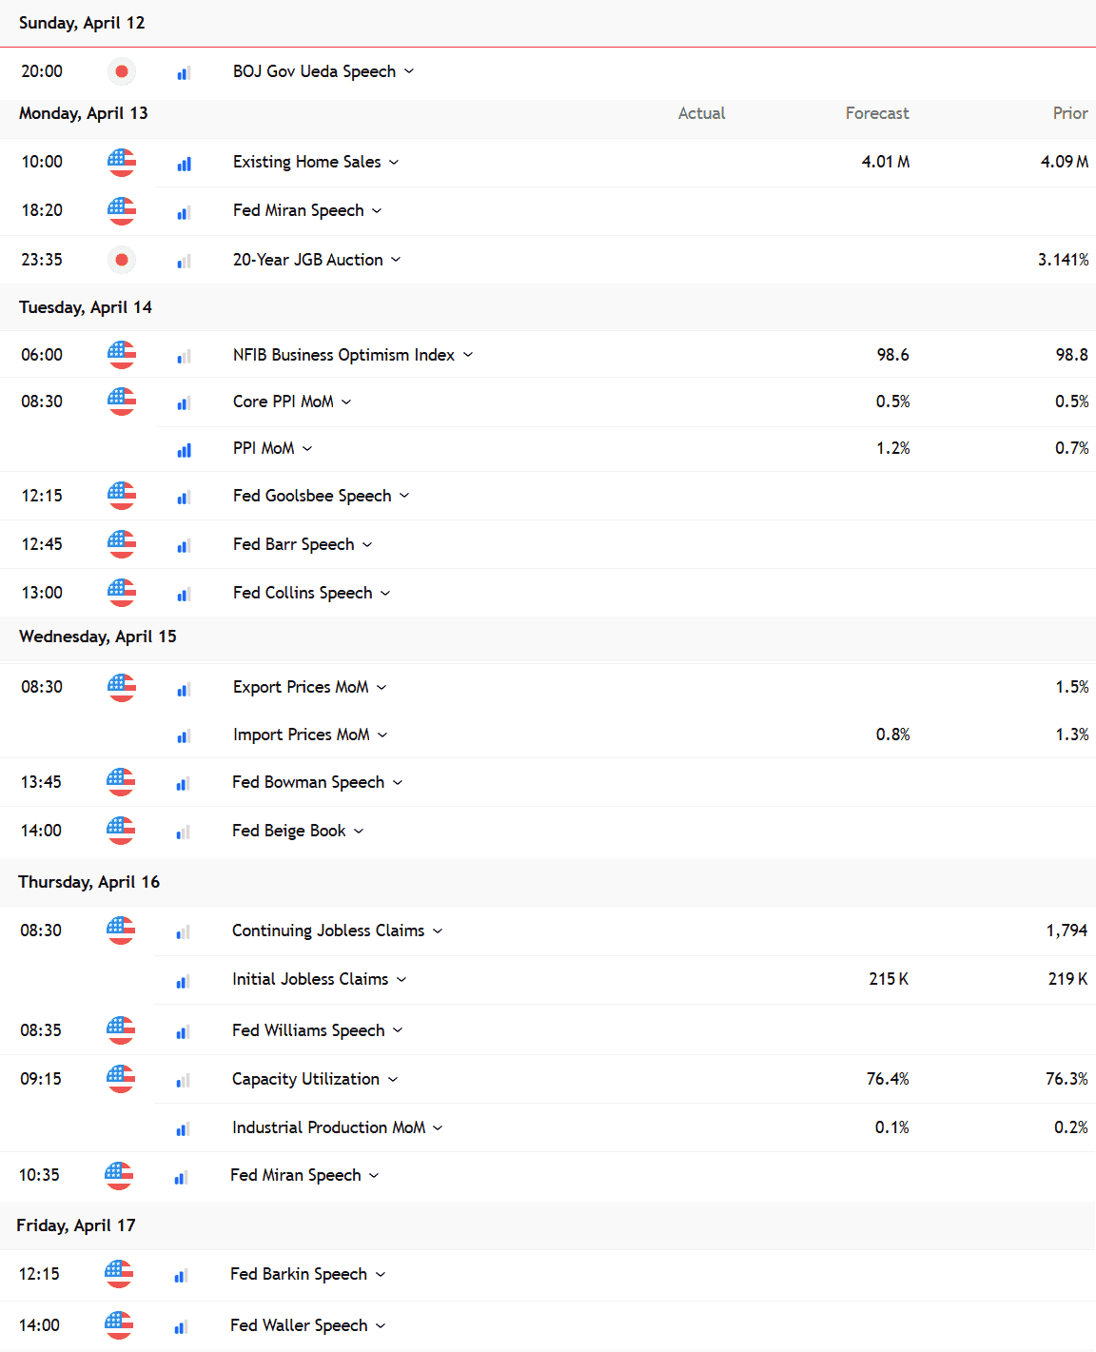Expand the Core PPI MoM details chevron

[x=346, y=402]
